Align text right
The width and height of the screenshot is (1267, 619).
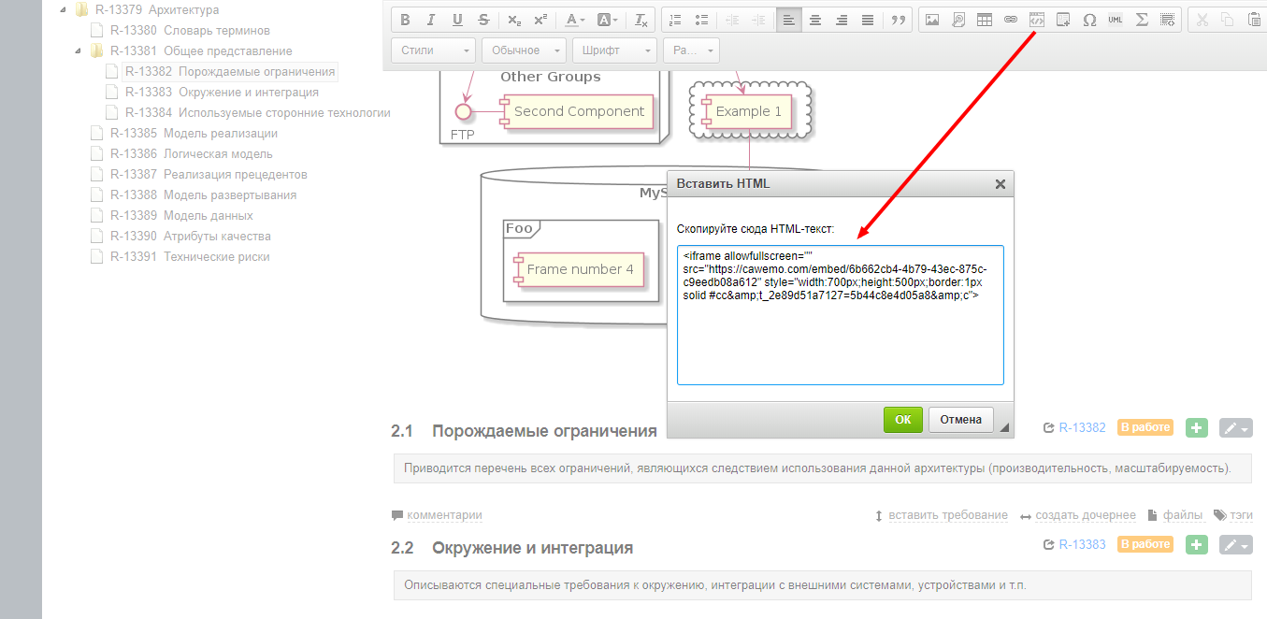(x=842, y=20)
